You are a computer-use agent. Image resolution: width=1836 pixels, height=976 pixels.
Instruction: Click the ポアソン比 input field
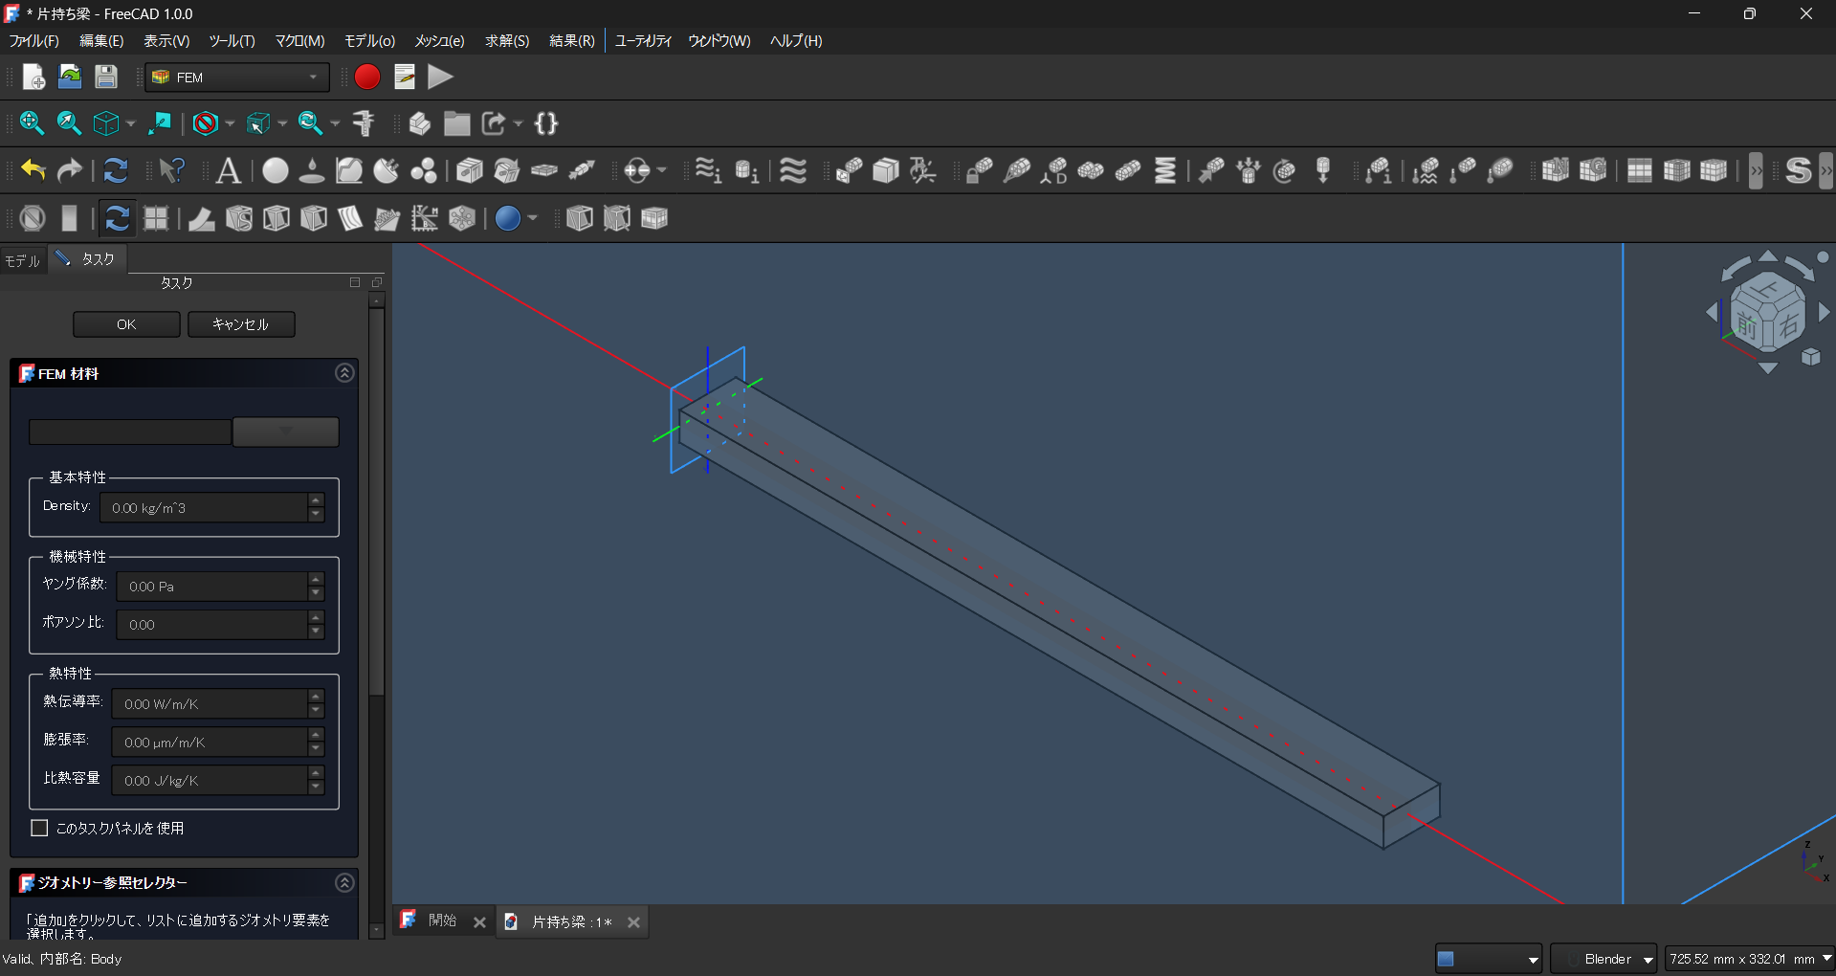[x=212, y=625]
